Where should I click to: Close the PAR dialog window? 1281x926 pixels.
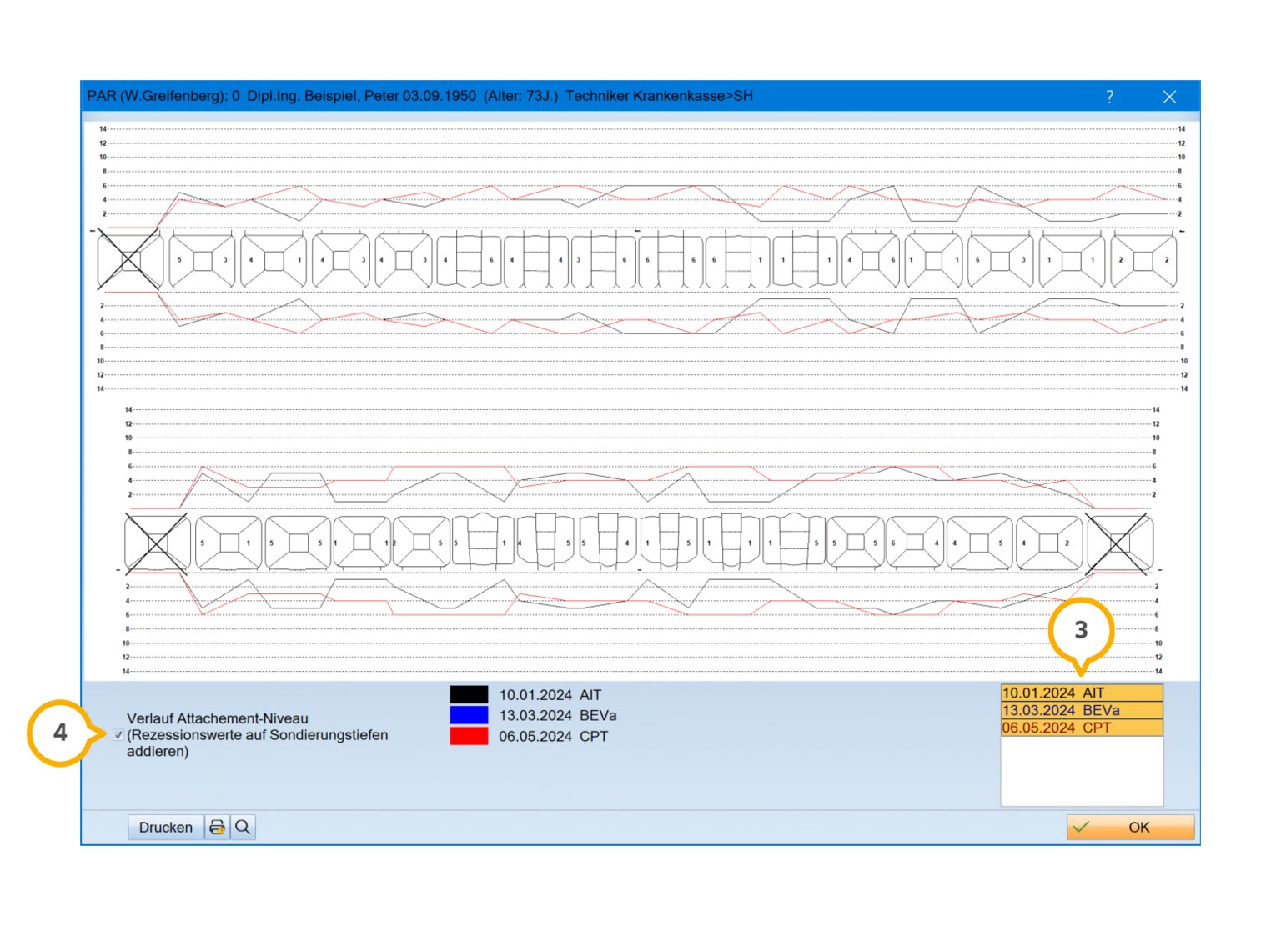tap(1169, 97)
